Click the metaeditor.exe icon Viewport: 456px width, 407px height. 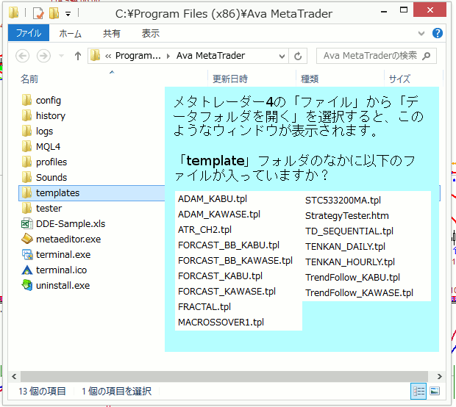27,239
